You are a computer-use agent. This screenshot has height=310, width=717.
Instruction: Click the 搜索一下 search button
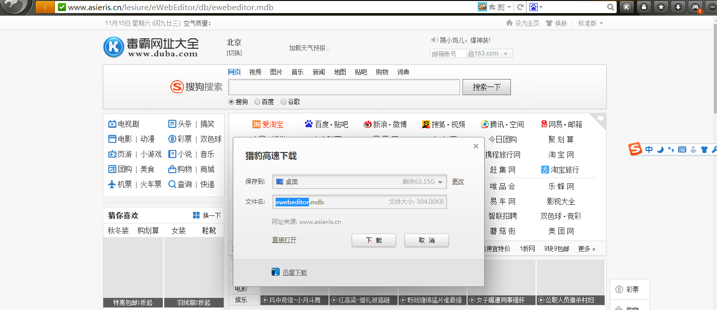point(487,87)
